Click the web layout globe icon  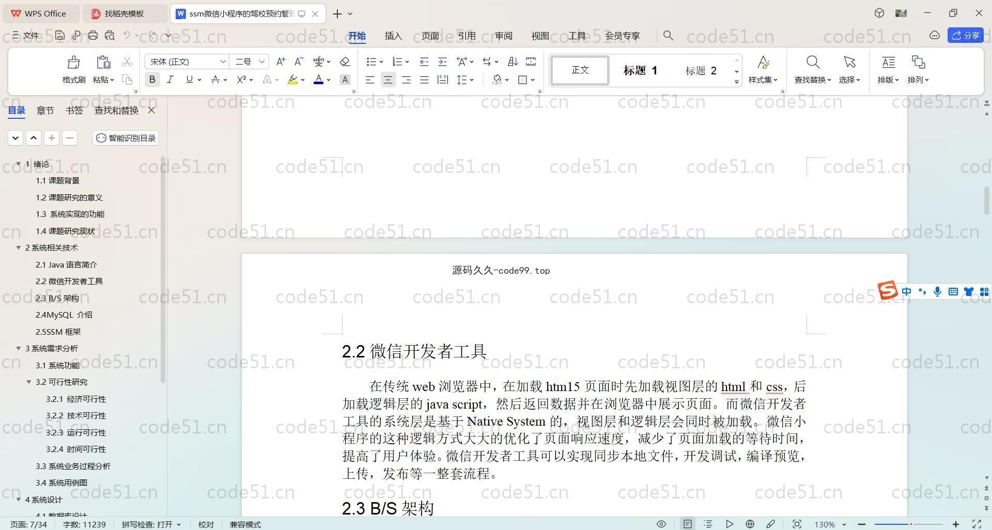tap(750, 524)
